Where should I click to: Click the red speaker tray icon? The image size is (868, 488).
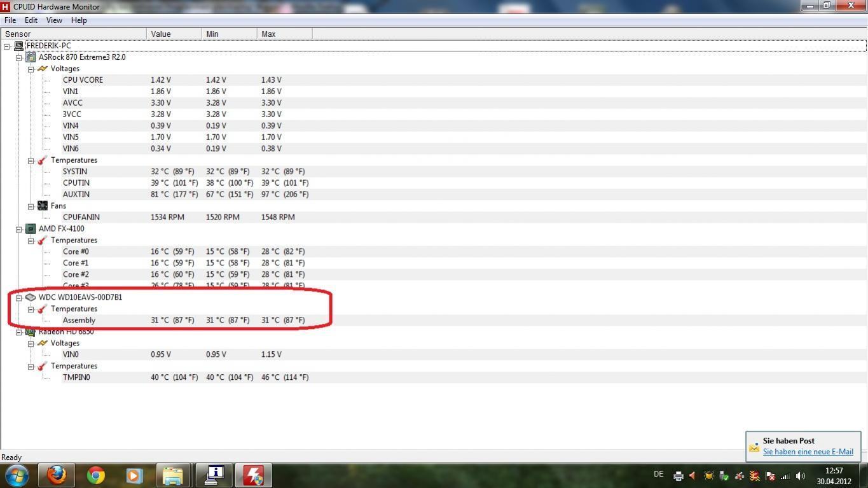coord(693,476)
